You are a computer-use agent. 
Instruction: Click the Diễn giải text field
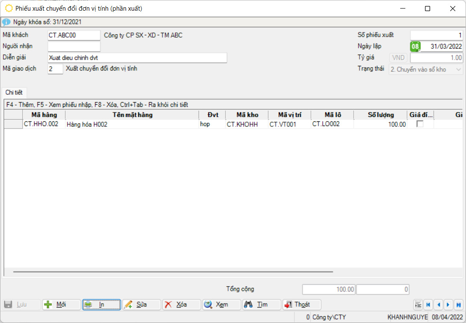tap(137, 58)
